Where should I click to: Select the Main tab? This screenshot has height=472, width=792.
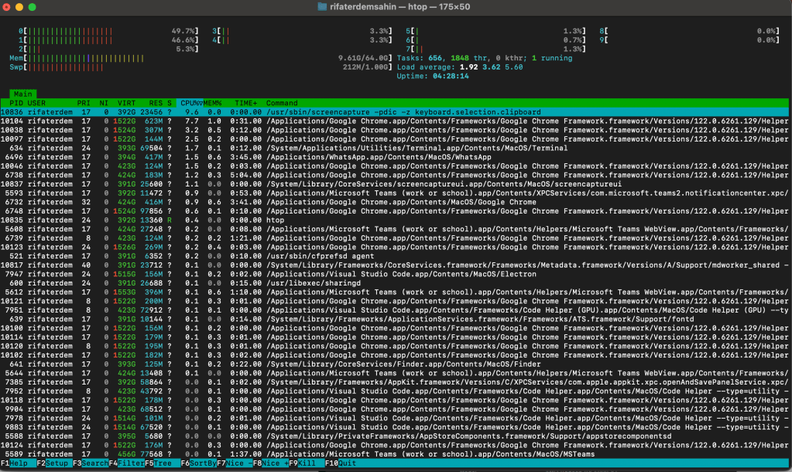22,94
